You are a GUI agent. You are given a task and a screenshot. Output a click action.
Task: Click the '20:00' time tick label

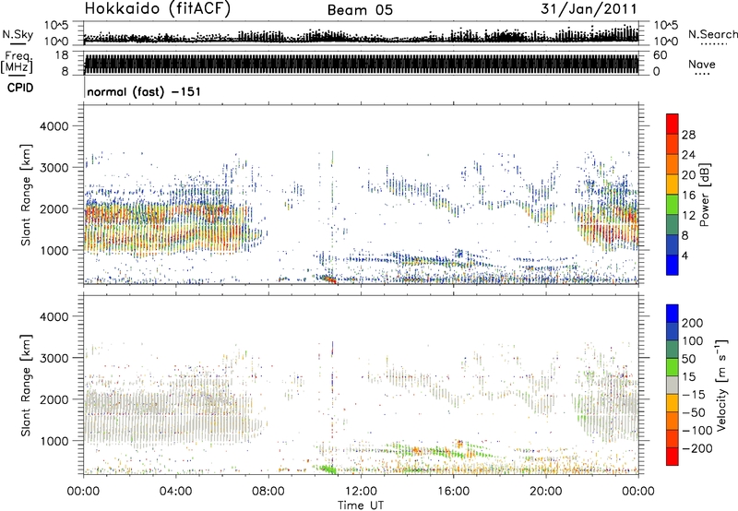click(546, 492)
